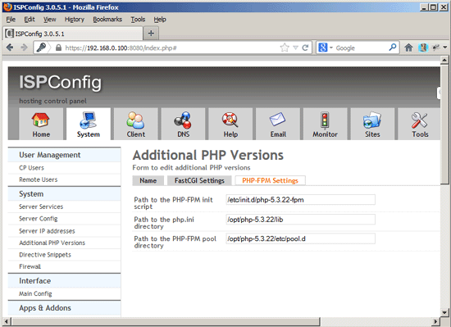Go back with browser back arrow
The height and width of the screenshot is (327, 451).
coord(10,48)
